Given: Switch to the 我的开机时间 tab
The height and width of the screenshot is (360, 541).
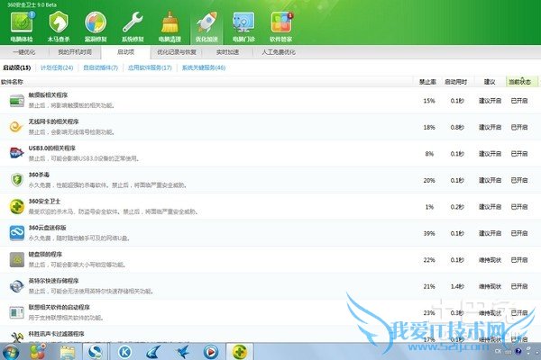Looking at the screenshot, I should pyautogui.click(x=75, y=52).
